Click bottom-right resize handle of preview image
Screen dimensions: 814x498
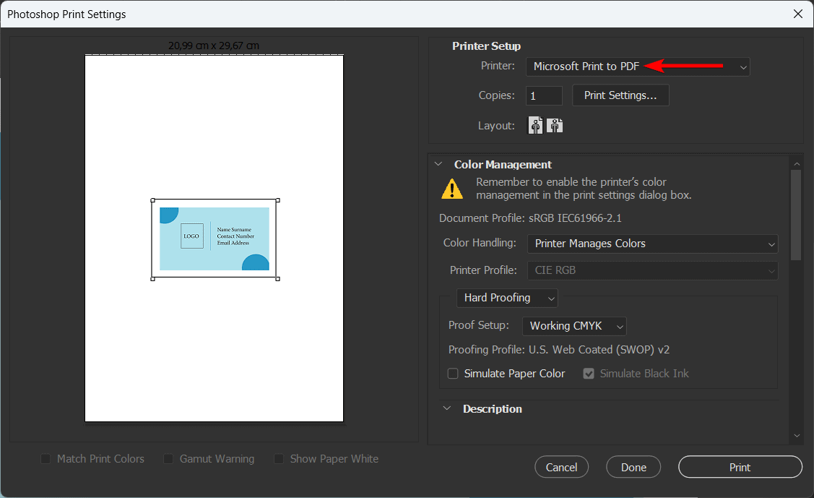[x=278, y=279]
